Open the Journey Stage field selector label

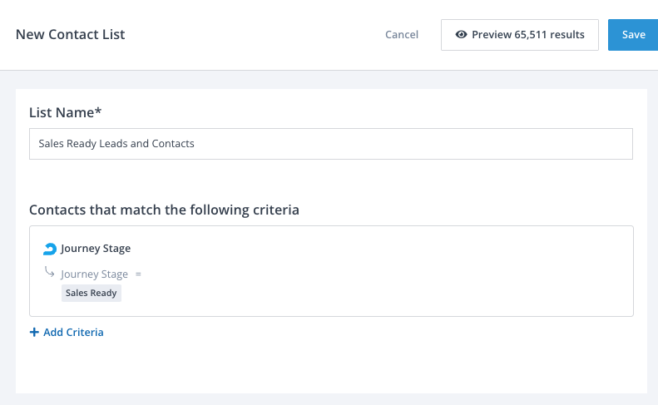[95, 274]
